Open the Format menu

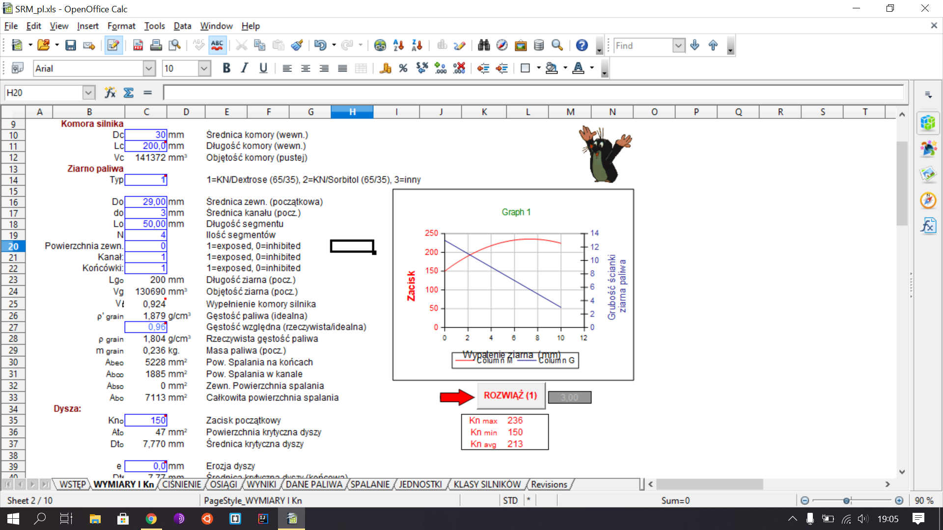(x=121, y=26)
